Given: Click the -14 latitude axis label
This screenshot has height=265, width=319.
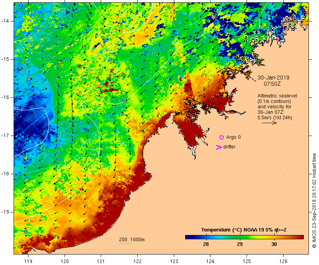Looking at the screenshot, I should coord(5,21).
